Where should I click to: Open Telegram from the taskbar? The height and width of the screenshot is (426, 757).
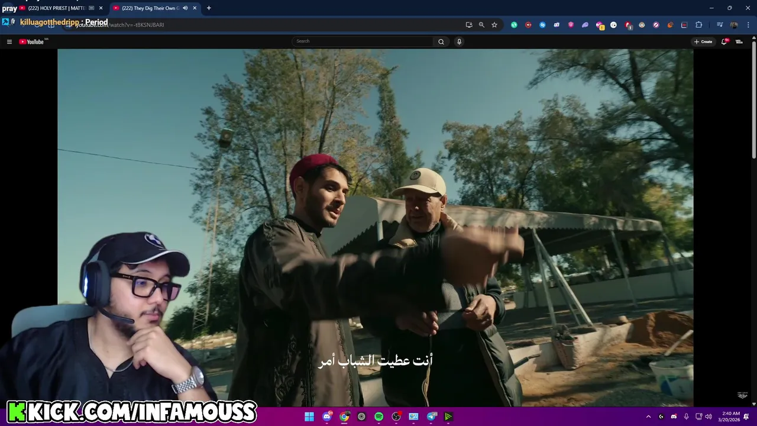pos(431,417)
